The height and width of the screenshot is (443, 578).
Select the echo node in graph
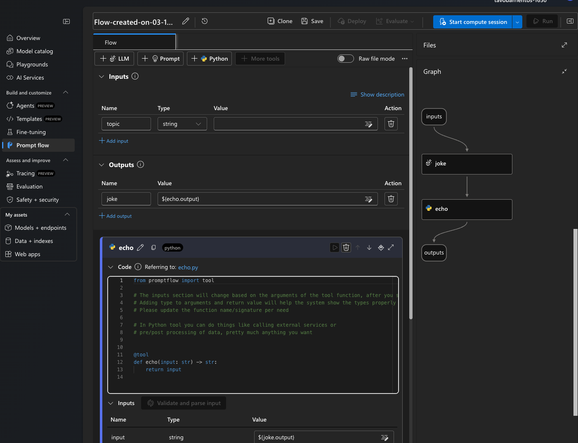[467, 210]
